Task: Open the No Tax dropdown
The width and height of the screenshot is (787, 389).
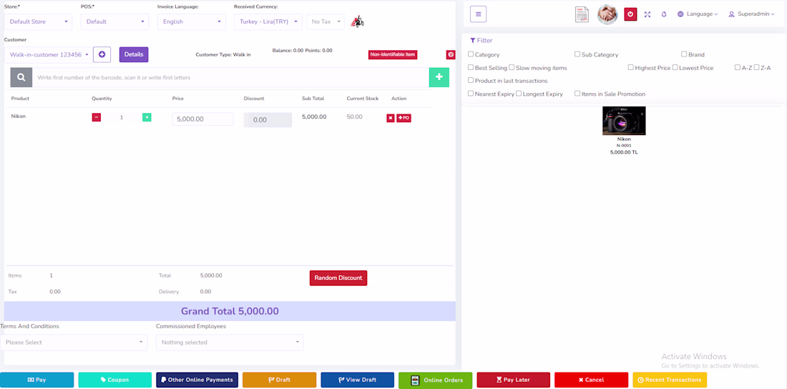Action: (326, 21)
